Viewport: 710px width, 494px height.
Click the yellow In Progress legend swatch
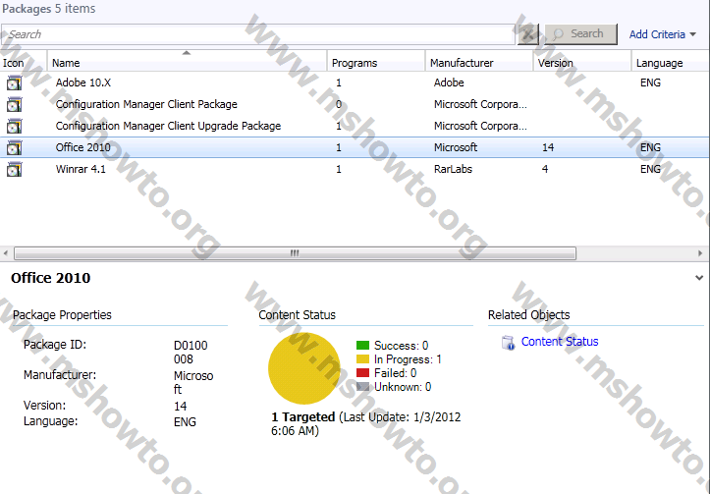pyautogui.click(x=362, y=359)
